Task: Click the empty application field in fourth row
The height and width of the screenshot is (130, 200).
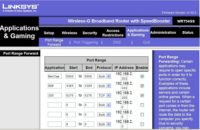Action: (x=55, y=105)
